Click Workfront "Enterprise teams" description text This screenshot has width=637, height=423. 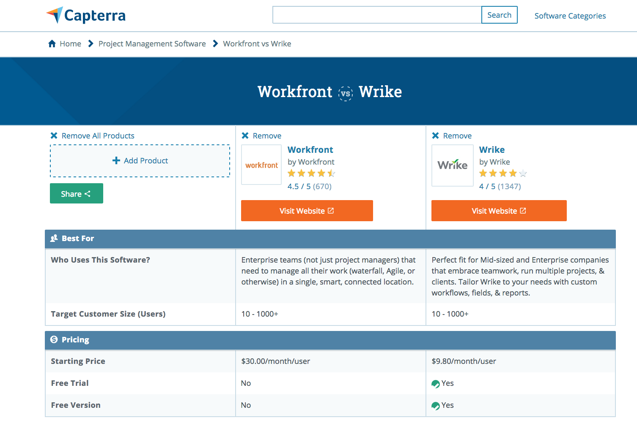329,271
